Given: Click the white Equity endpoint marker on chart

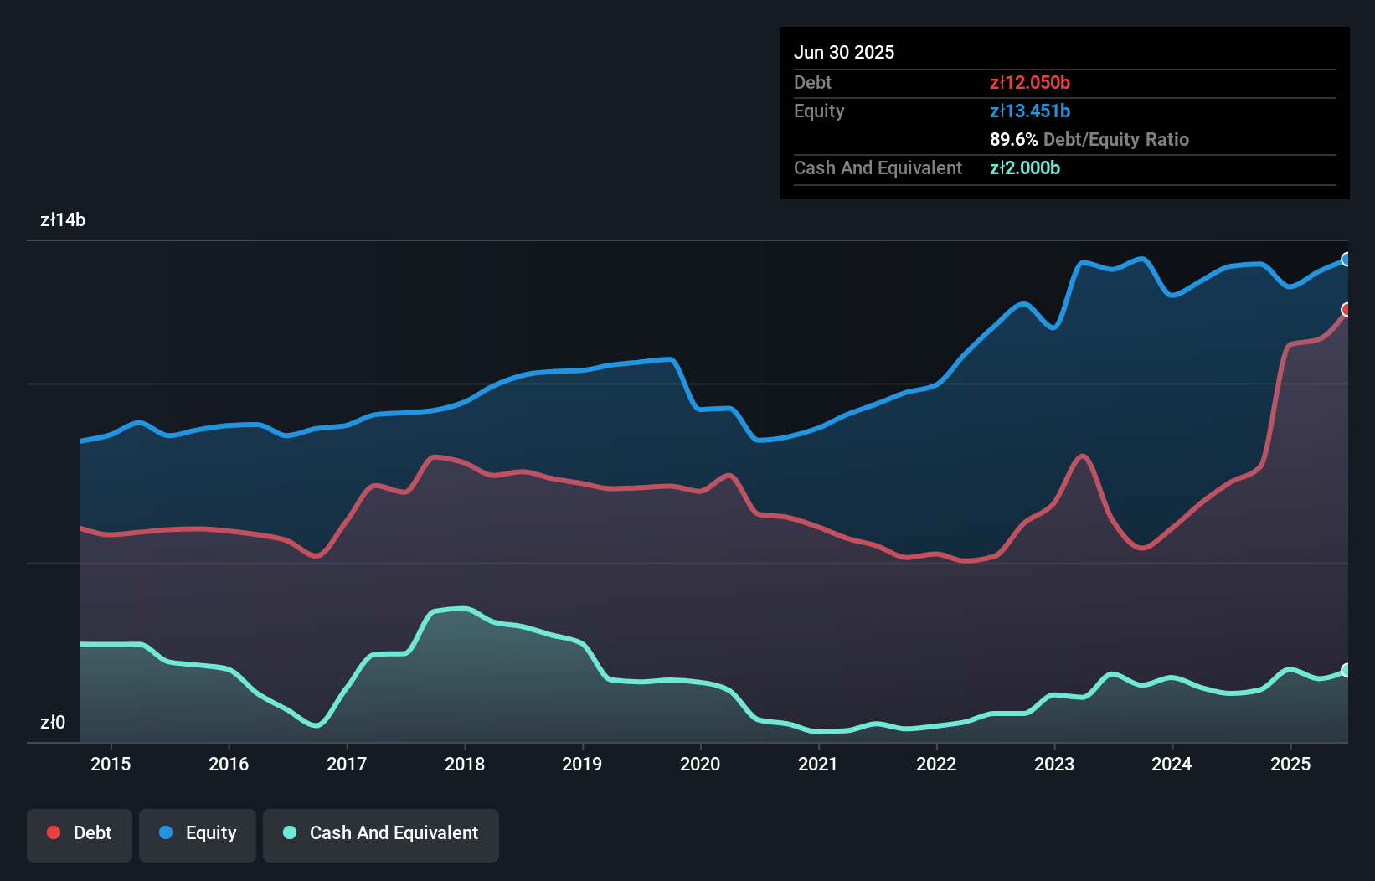Looking at the screenshot, I should (x=1347, y=260).
